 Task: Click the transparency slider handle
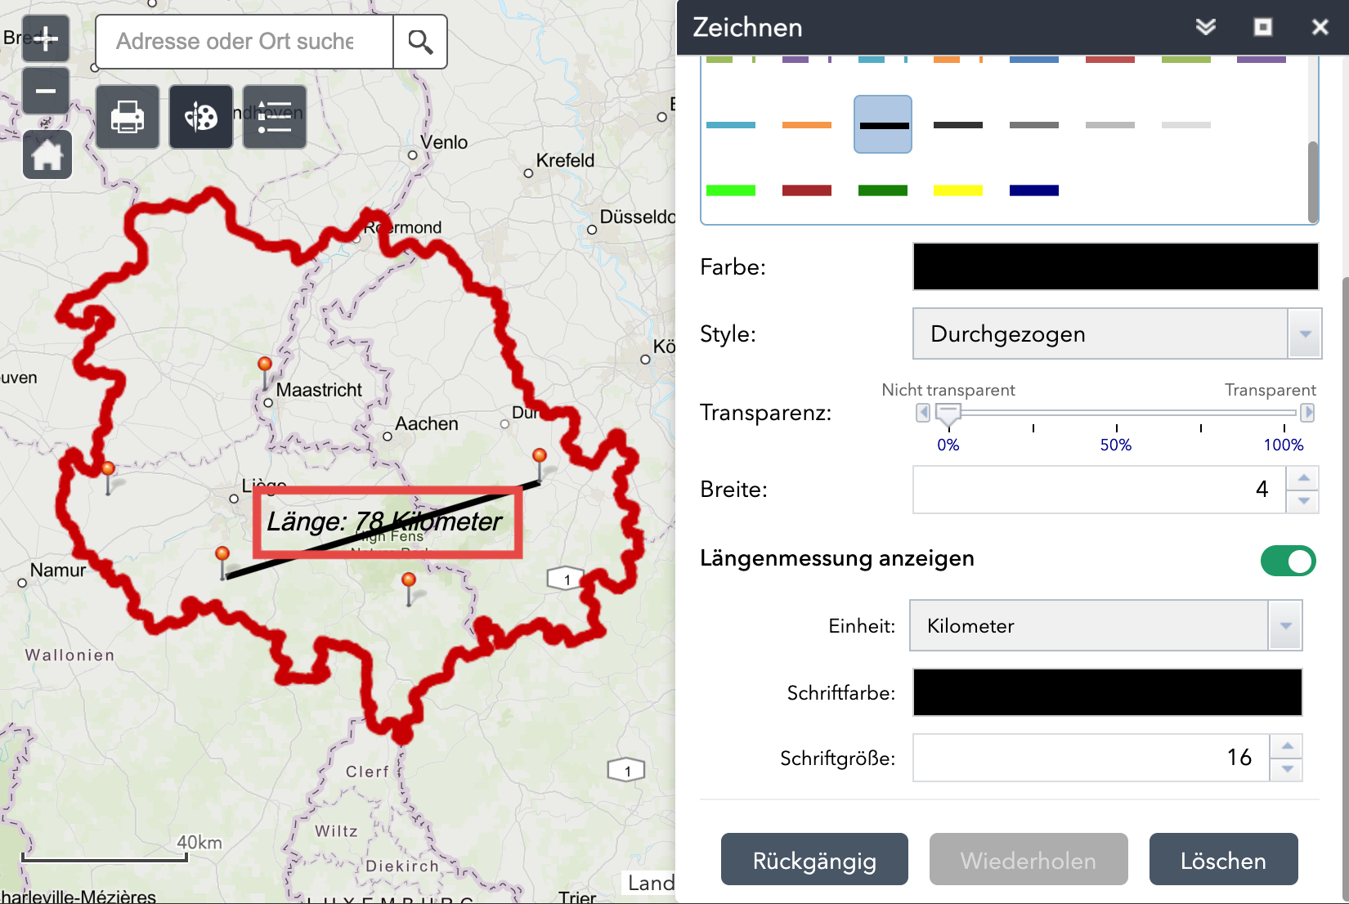[x=948, y=414]
